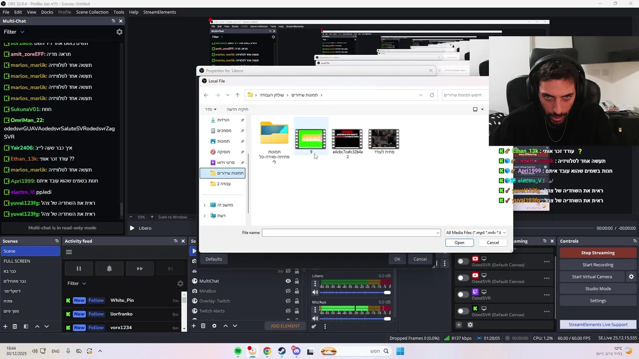Open StreamElements Live Support link
The width and height of the screenshot is (639, 359).
(x=598, y=325)
